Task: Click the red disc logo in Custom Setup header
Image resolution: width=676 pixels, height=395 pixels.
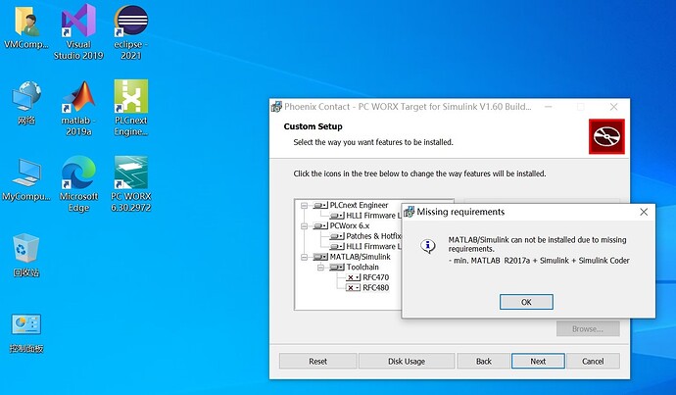Action: 606,136
